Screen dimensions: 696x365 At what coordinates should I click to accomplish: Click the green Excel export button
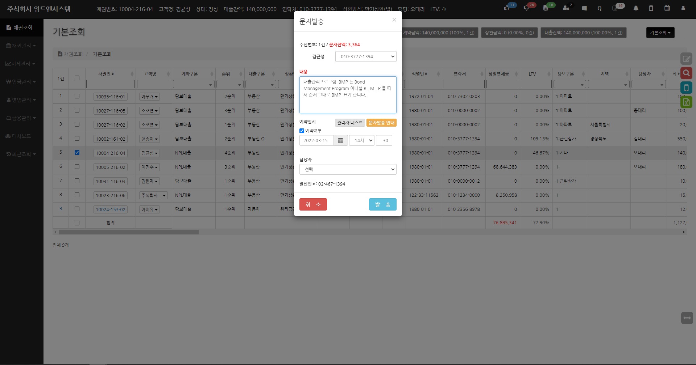[686, 102]
